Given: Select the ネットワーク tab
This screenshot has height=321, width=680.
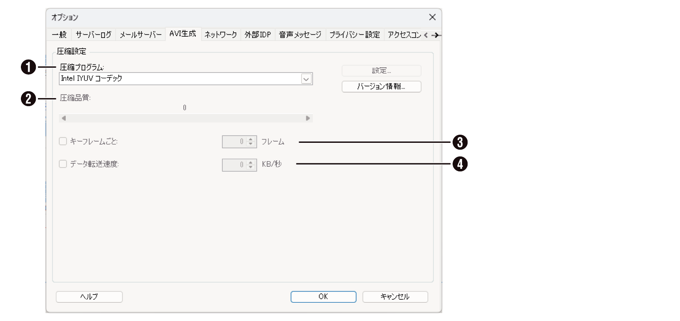Looking at the screenshot, I should point(220,35).
